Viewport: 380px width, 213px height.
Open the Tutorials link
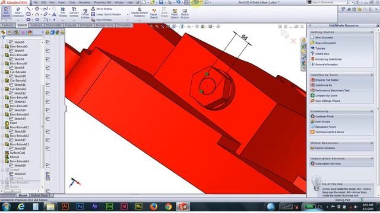320,49
